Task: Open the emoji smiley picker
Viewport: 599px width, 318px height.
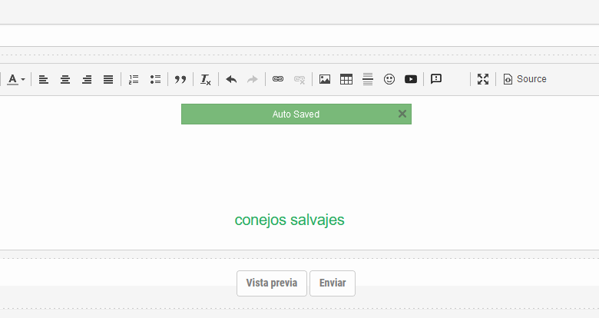Action: coord(389,79)
